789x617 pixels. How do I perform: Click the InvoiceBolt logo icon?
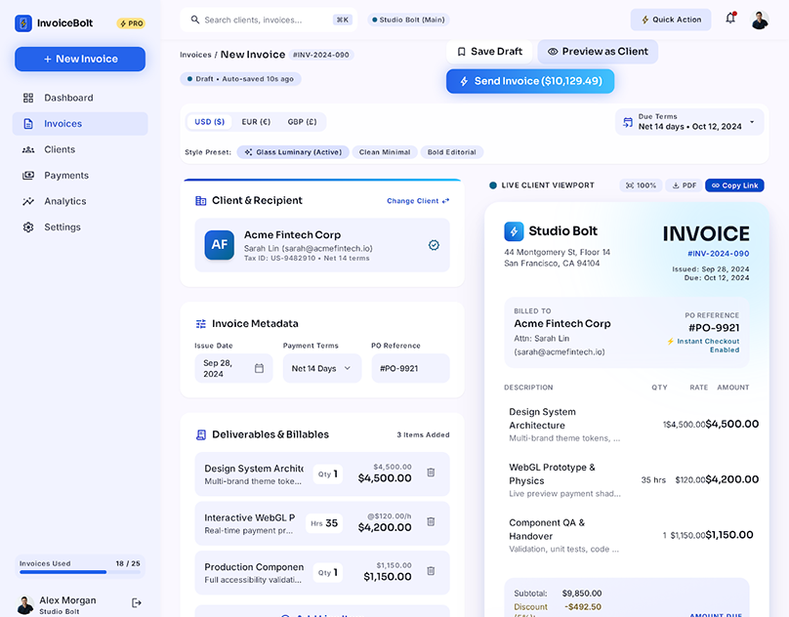tap(23, 23)
